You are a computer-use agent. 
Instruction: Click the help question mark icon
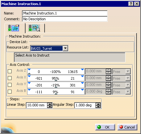[x=131, y=4]
